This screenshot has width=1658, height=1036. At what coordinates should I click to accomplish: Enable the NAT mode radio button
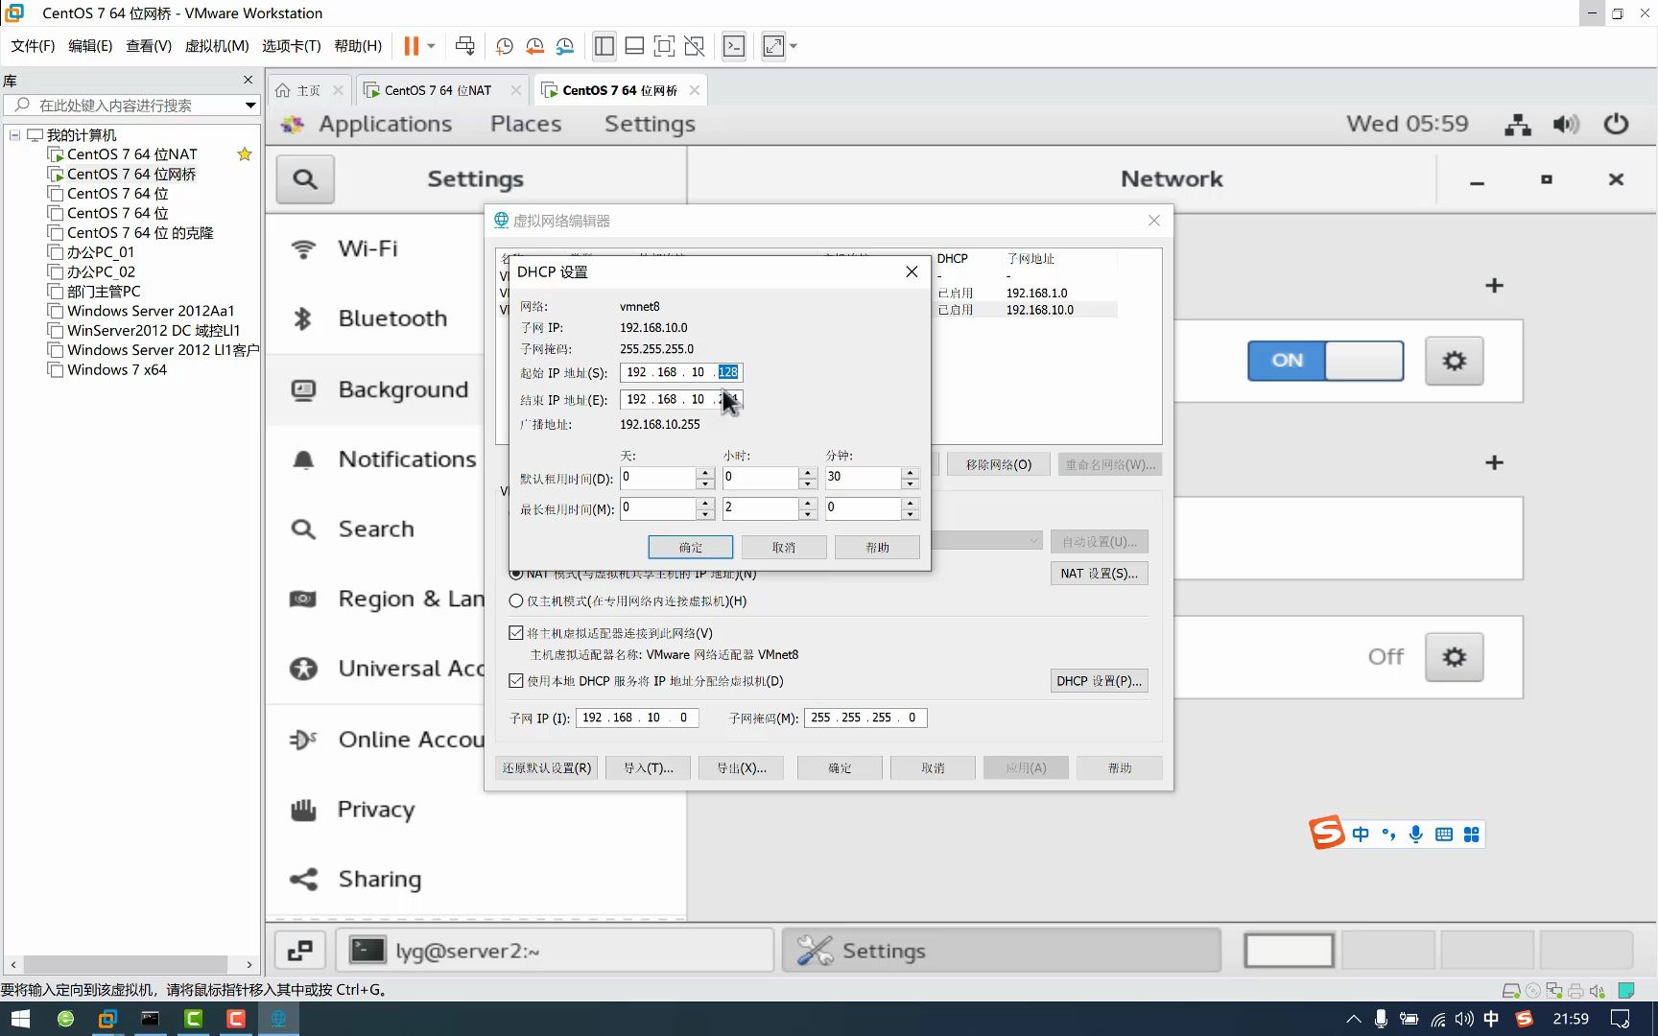tap(515, 574)
